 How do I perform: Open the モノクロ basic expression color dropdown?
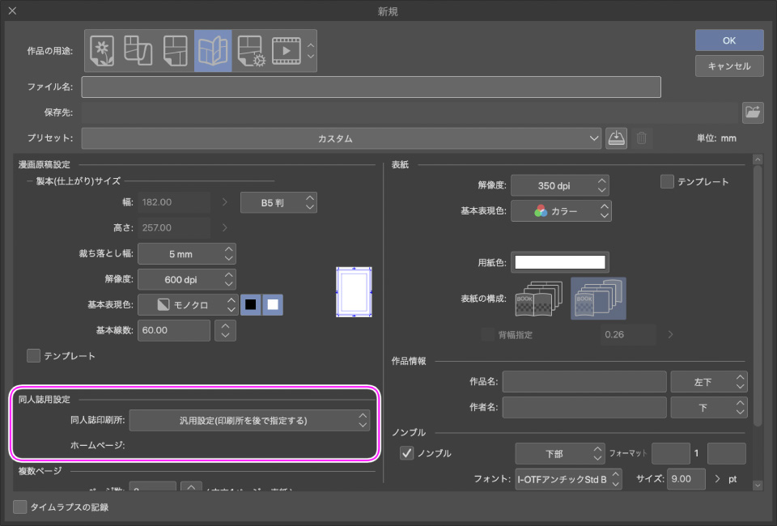[186, 304]
